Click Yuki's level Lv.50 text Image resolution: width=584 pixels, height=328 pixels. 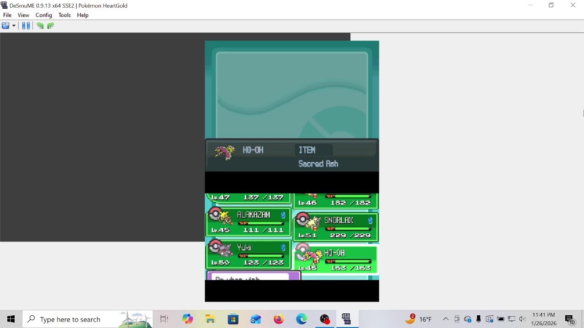(x=221, y=263)
